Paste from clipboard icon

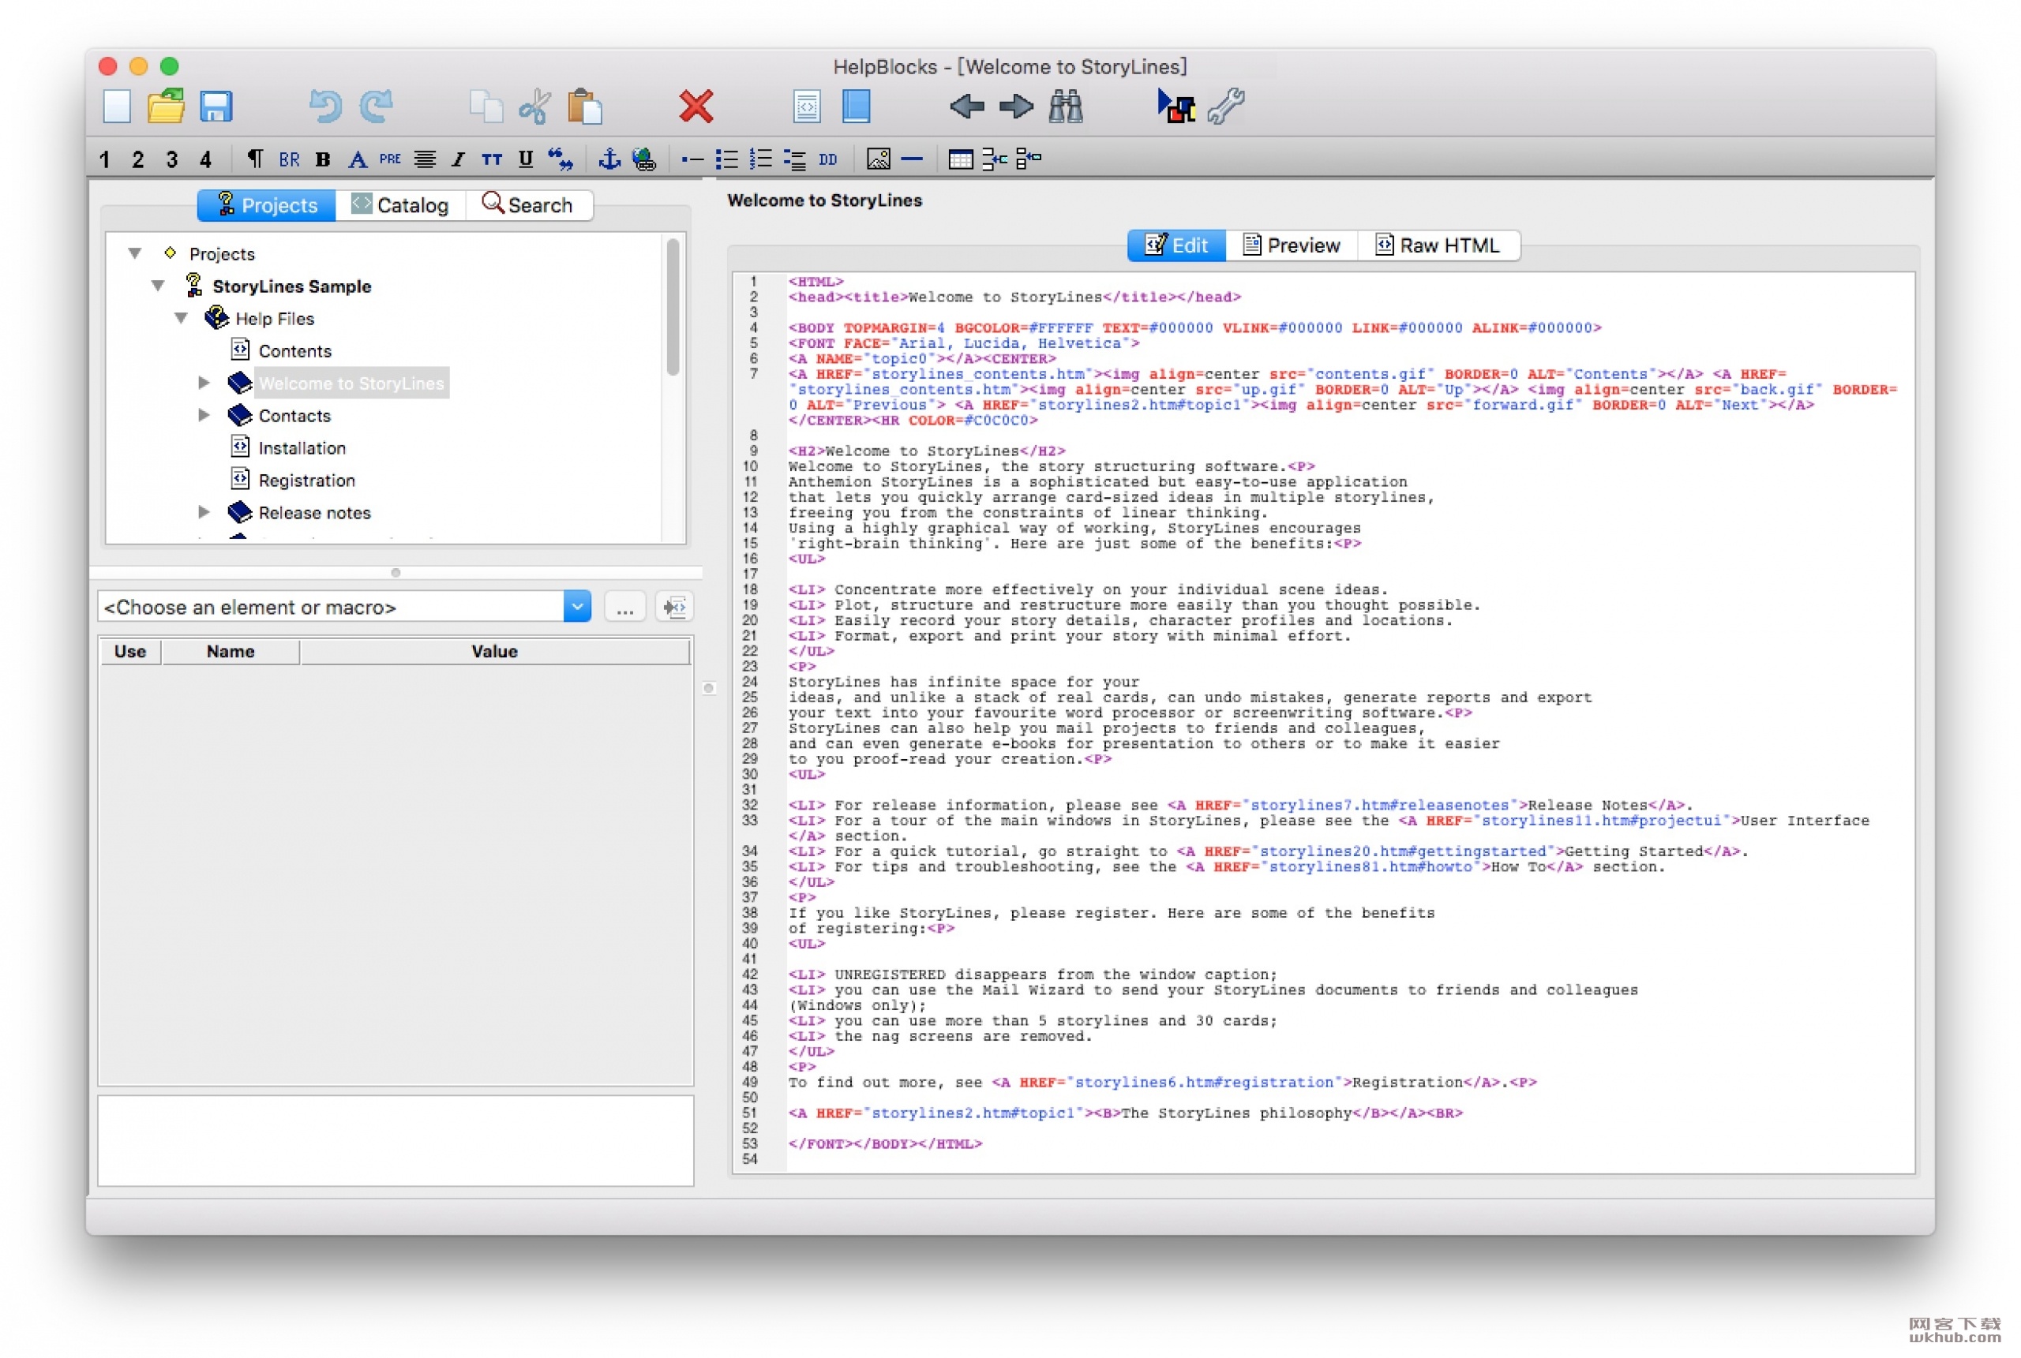coord(585,107)
